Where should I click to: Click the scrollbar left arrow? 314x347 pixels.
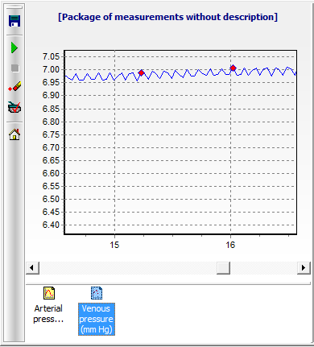click(32, 267)
